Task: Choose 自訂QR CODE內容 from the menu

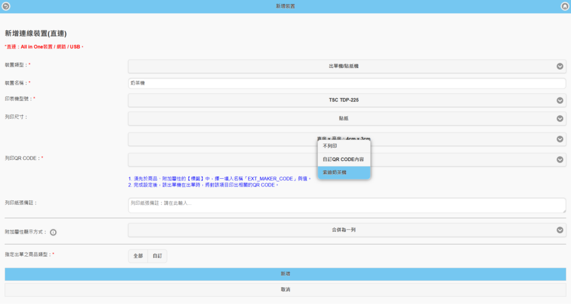Action: tap(343, 160)
